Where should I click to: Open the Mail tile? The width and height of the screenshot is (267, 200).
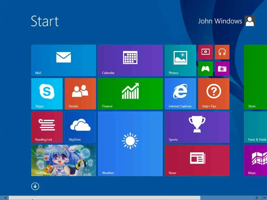(64, 60)
